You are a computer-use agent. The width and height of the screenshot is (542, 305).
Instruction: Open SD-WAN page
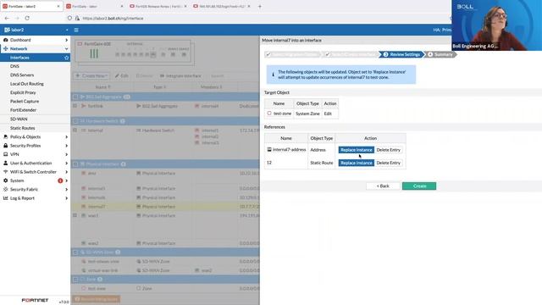point(19,119)
